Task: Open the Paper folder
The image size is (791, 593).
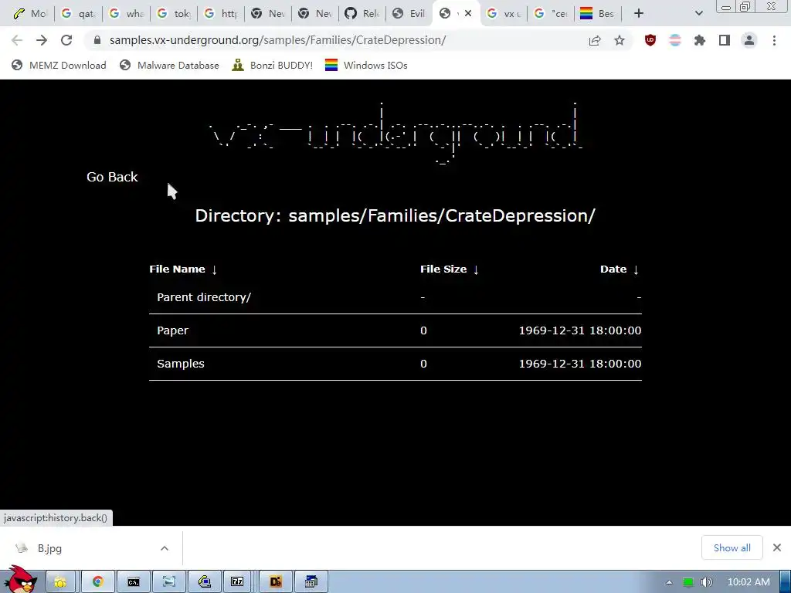Action: click(x=172, y=330)
